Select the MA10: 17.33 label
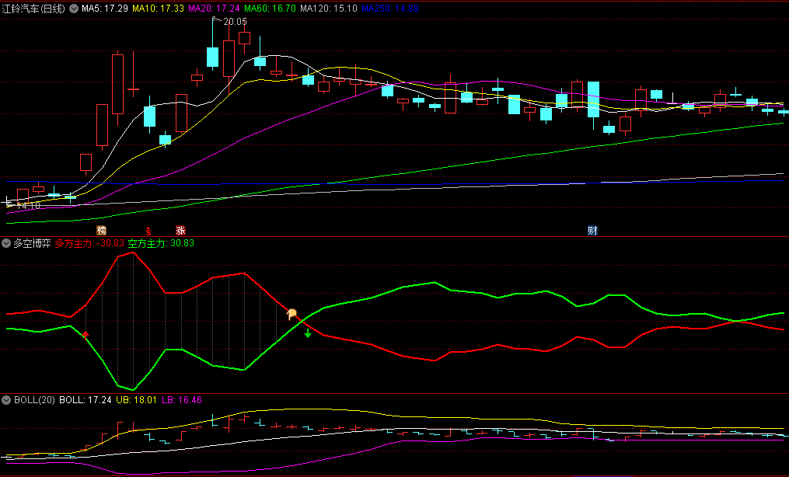Screen dimensions: 789x477 [x=158, y=9]
